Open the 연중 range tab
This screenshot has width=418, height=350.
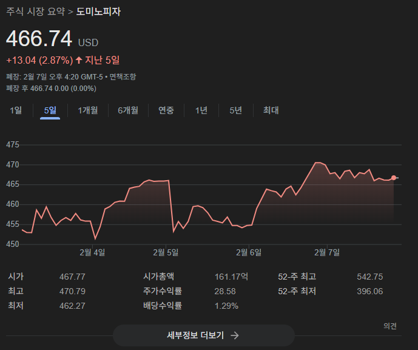coord(166,110)
